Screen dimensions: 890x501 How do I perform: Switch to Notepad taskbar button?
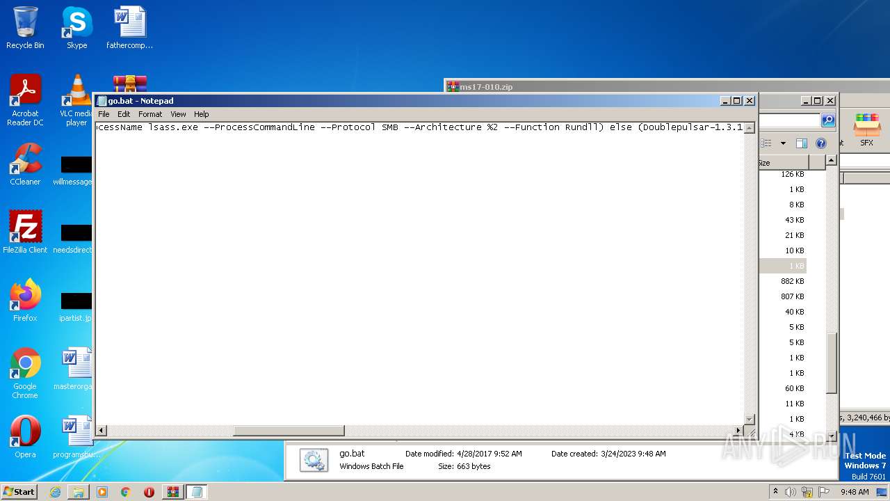coord(197,492)
